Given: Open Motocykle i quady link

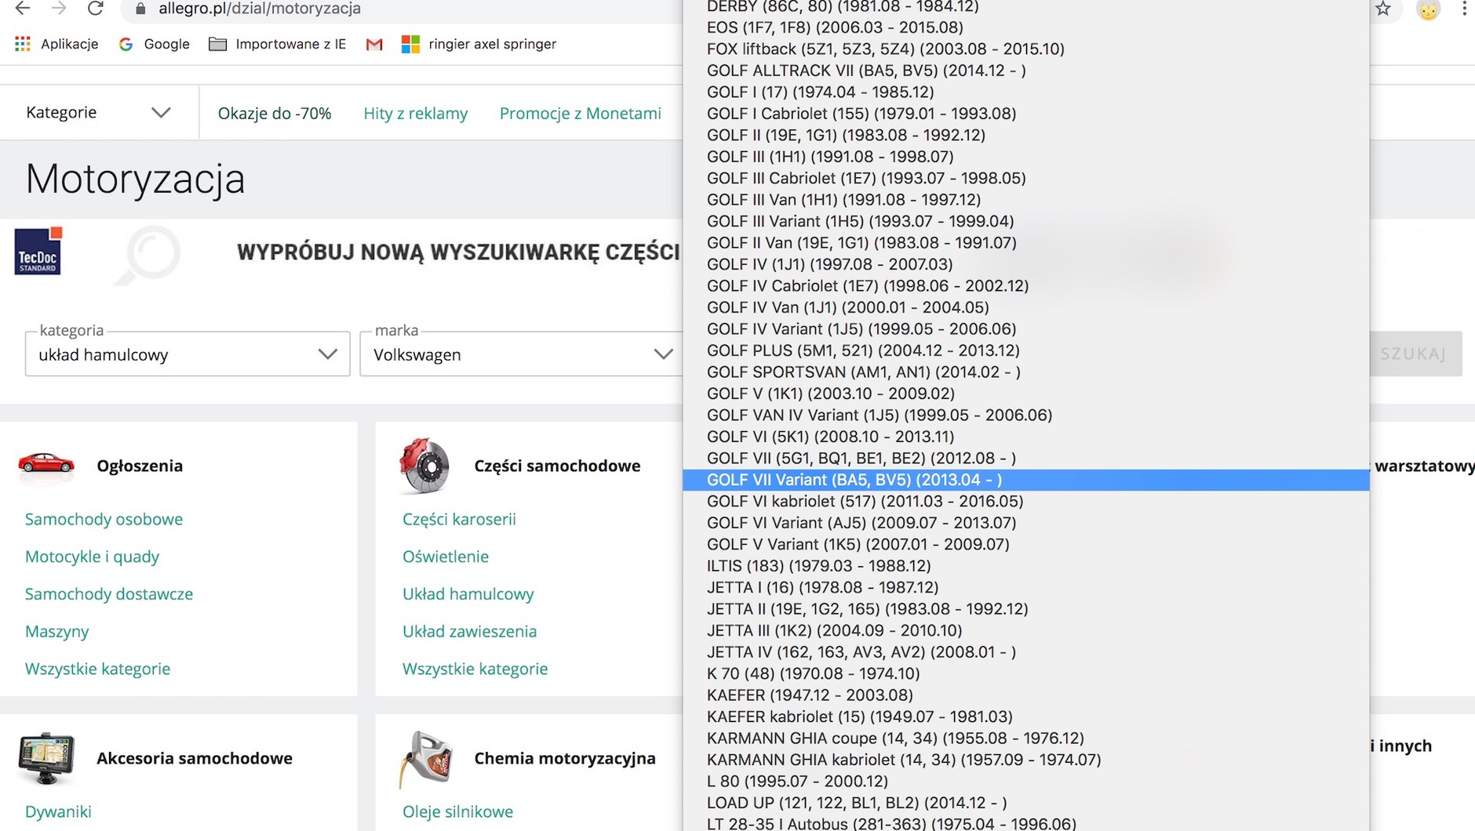Looking at the screenshot, I should 92,557.
